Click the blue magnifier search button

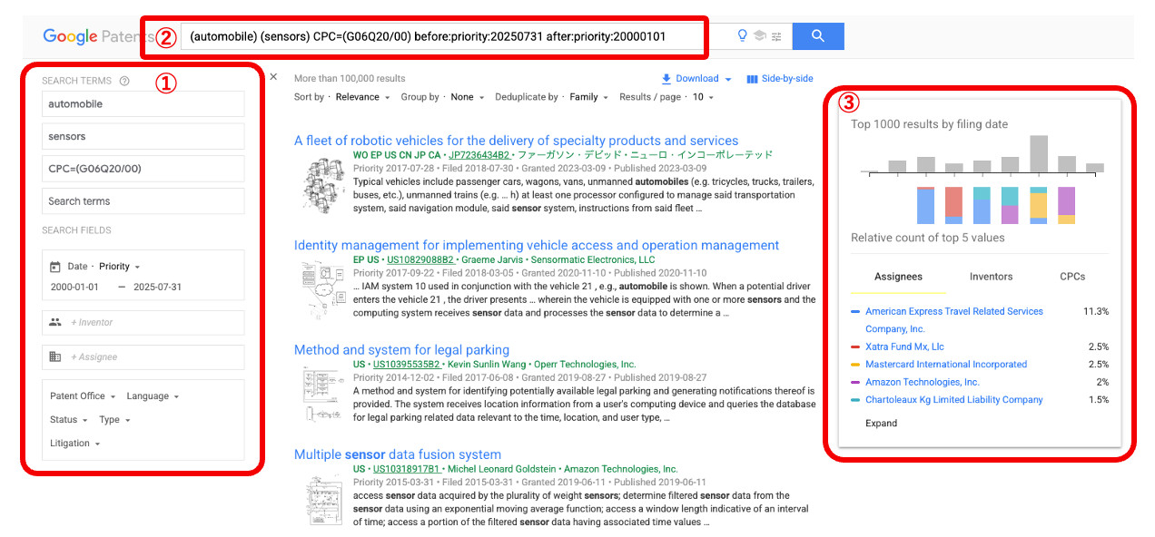817,36
